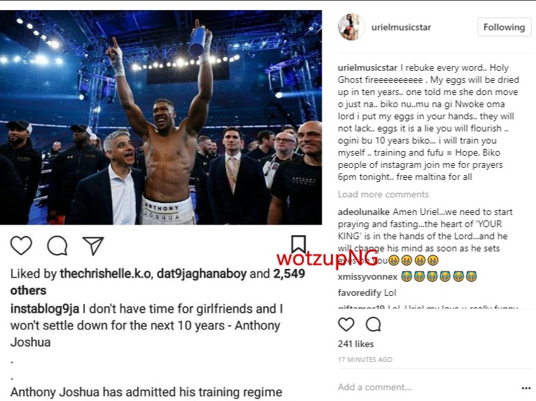This screenshot has height=401, width=536.
Task: Open instablog9ja profile from caption
Action: coord(44,309)
